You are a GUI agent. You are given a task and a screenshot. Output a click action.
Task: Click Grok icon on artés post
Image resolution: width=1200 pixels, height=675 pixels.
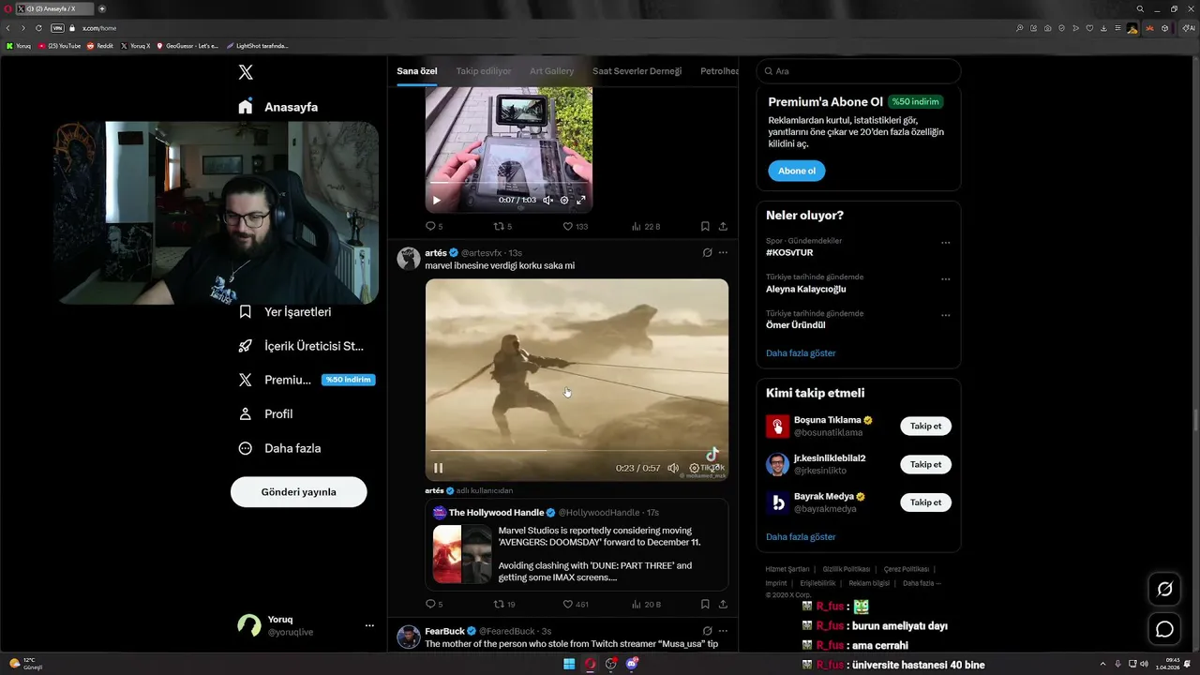pos(707,253)
